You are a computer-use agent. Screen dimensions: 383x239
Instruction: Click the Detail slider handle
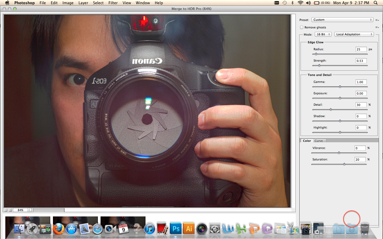(331, 109)
